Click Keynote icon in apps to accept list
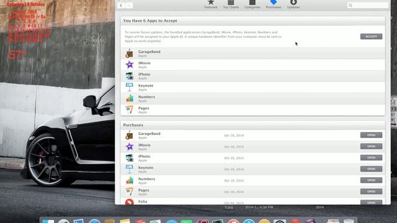This screenshot has height=223, width=397. point(130,87)
